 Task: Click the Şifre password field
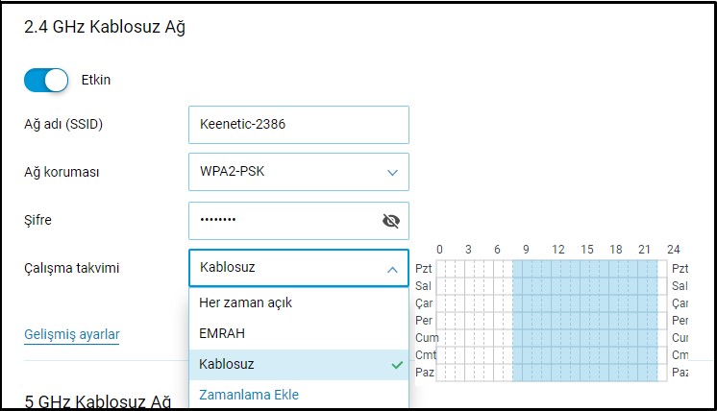coord(284,221)
